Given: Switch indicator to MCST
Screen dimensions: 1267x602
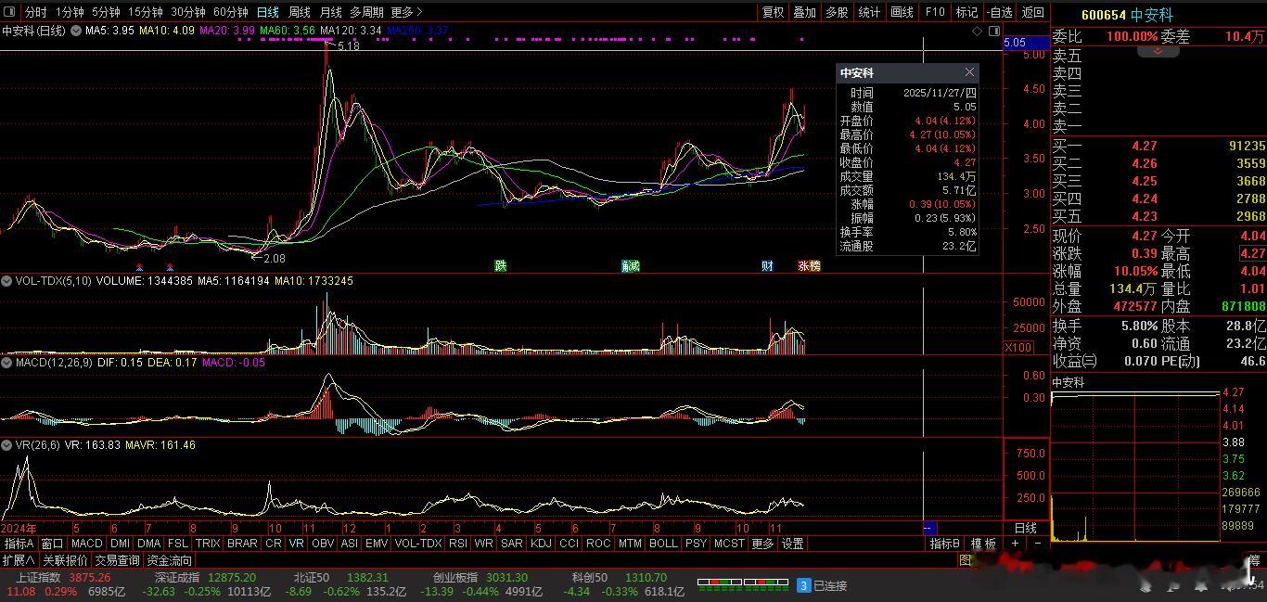Looking at the screenshot, I should pos(729,544).
